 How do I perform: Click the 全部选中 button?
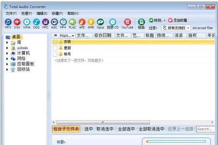tap(126, 129)
